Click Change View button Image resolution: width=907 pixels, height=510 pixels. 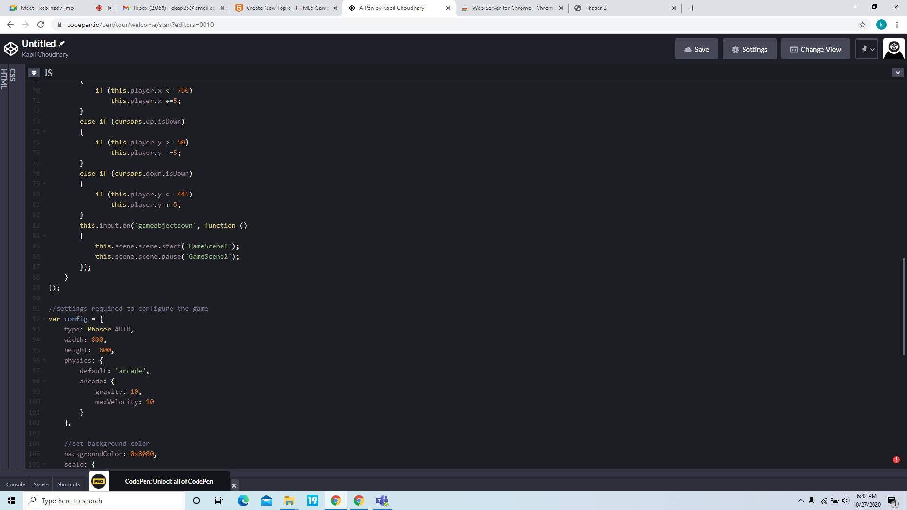(x=816, y=49)
